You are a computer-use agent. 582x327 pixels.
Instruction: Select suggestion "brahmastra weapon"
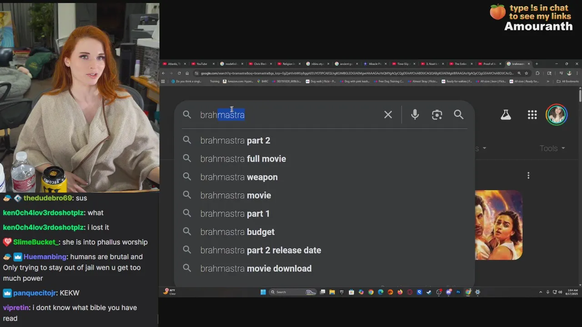[x=325, y=177]
